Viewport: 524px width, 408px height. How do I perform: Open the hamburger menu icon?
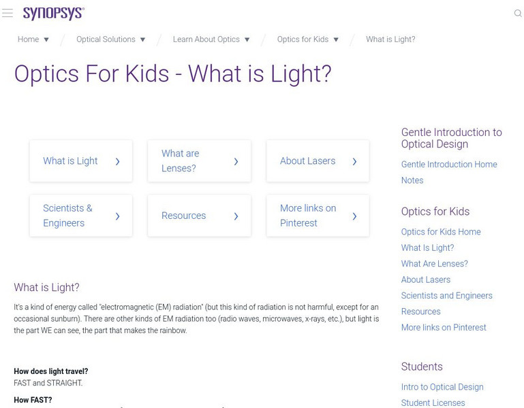pyautogui.click(x=7, y=14)
